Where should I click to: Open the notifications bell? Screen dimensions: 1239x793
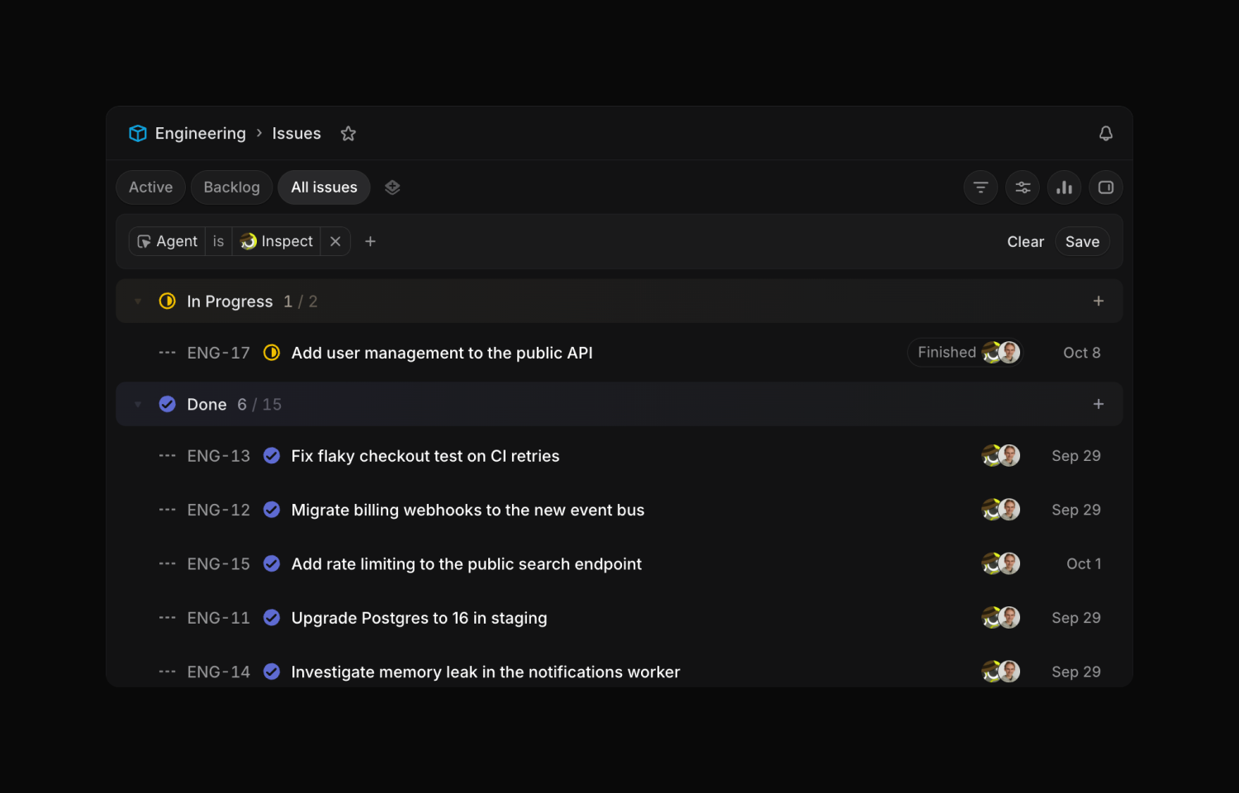coord(1105,134)
